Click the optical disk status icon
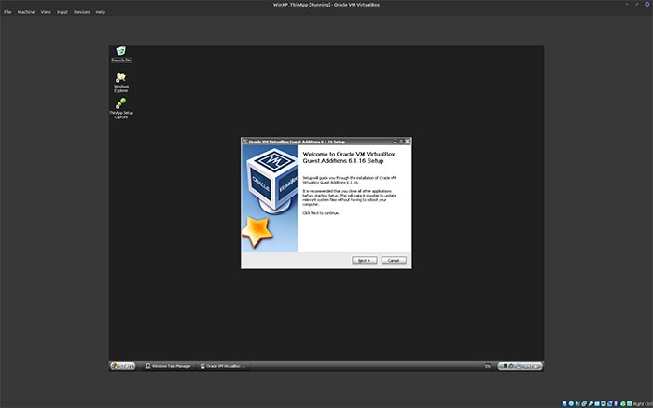The width and height of the screenshot is (653, 408). (571, 403)
